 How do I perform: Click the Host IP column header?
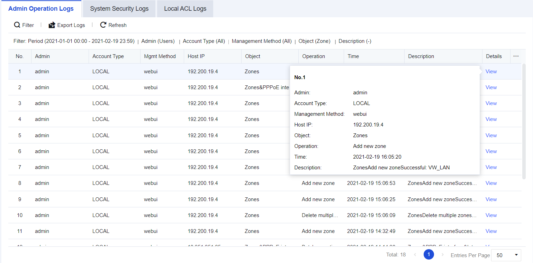point(196,56)
